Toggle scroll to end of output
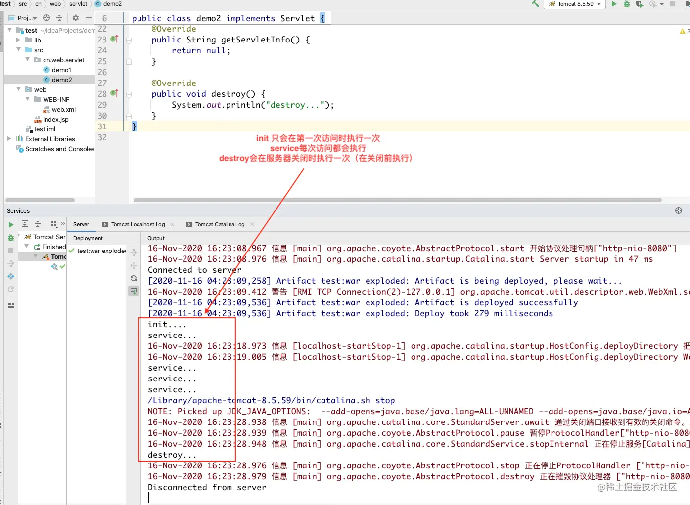 134,291
